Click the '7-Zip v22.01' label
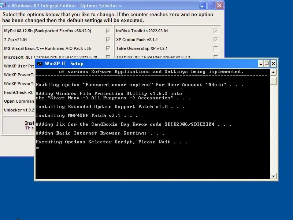293x220 pixels. [x=15, y=40]
